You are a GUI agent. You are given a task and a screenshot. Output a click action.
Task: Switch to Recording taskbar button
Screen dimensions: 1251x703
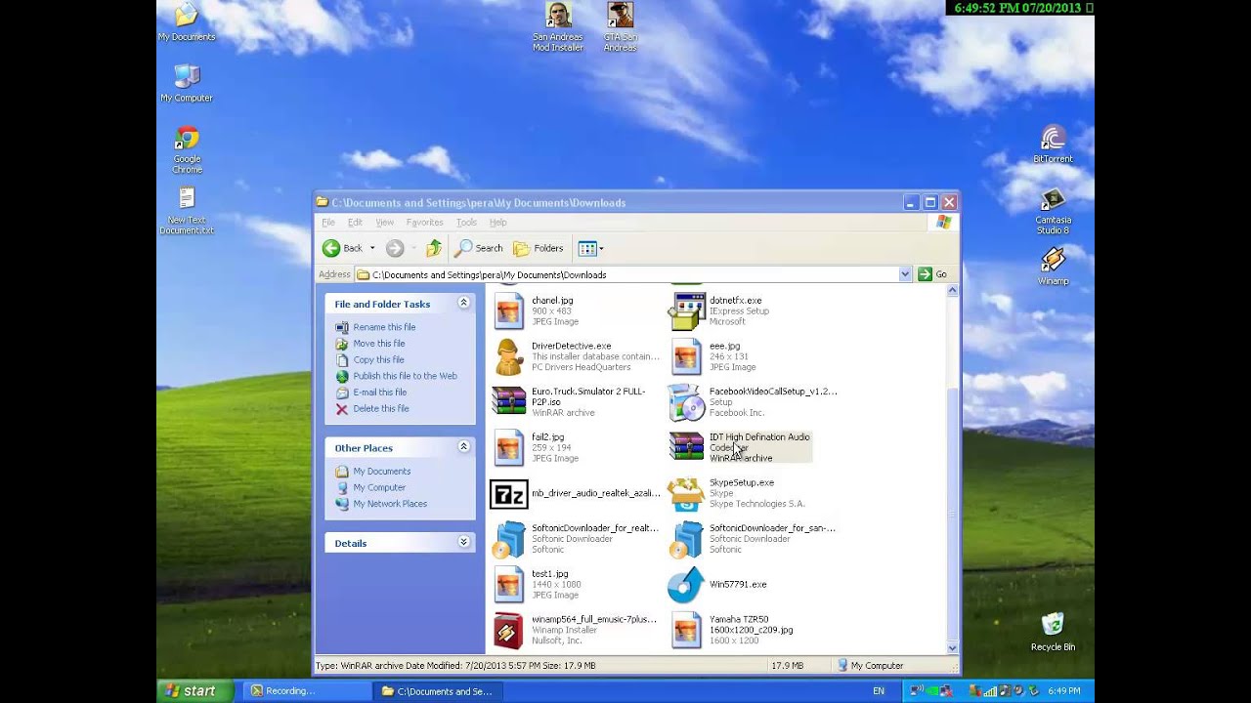click(x=306, y=691)
